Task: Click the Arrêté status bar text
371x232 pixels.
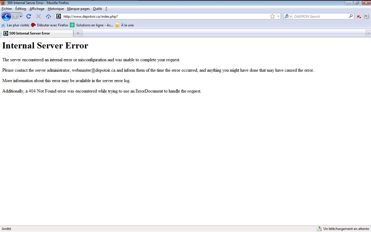Action: click(x=6, y=229)
